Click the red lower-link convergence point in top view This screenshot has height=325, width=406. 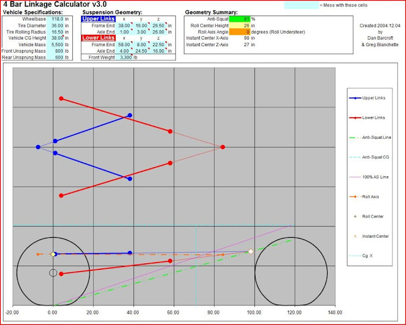(x=223, y=147)
